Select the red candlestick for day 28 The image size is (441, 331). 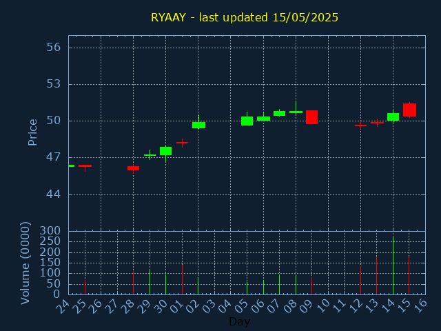click(x=133, y=168)
